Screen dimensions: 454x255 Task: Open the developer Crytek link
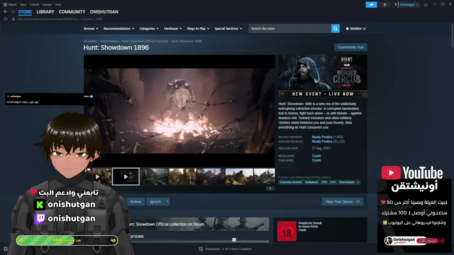pos(316,156)
